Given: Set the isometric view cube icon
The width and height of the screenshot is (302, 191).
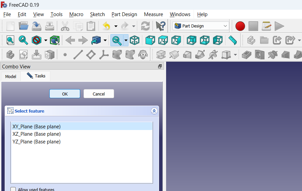Looking at the screenshot, I should coord(135,41).
